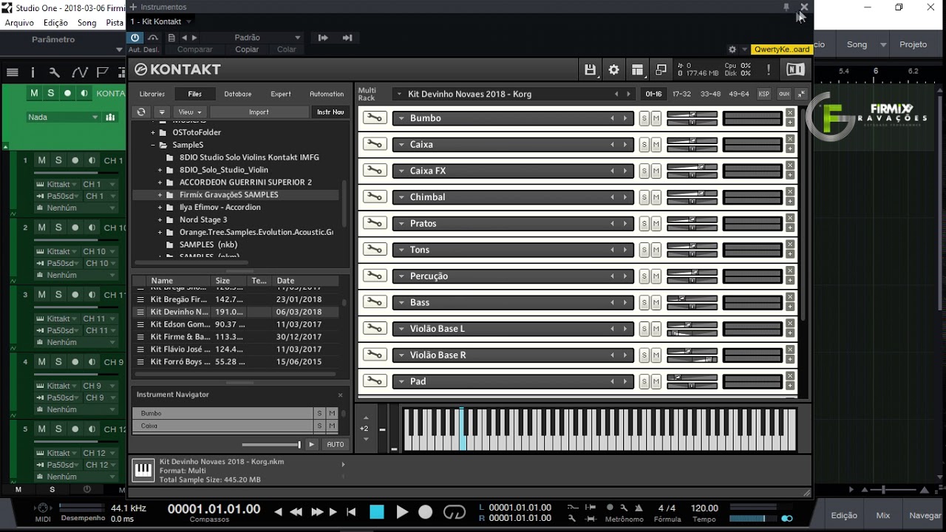The image size is (946, 532).
Task: Select Kit Edson Gom file row
Action: pos(236,324)
